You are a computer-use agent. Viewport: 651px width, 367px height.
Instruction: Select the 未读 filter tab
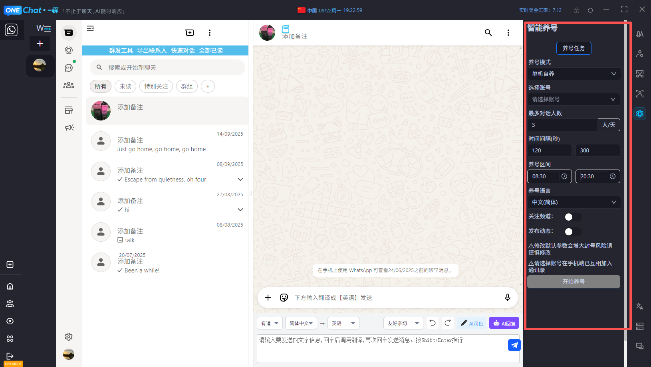click(125, 86)
